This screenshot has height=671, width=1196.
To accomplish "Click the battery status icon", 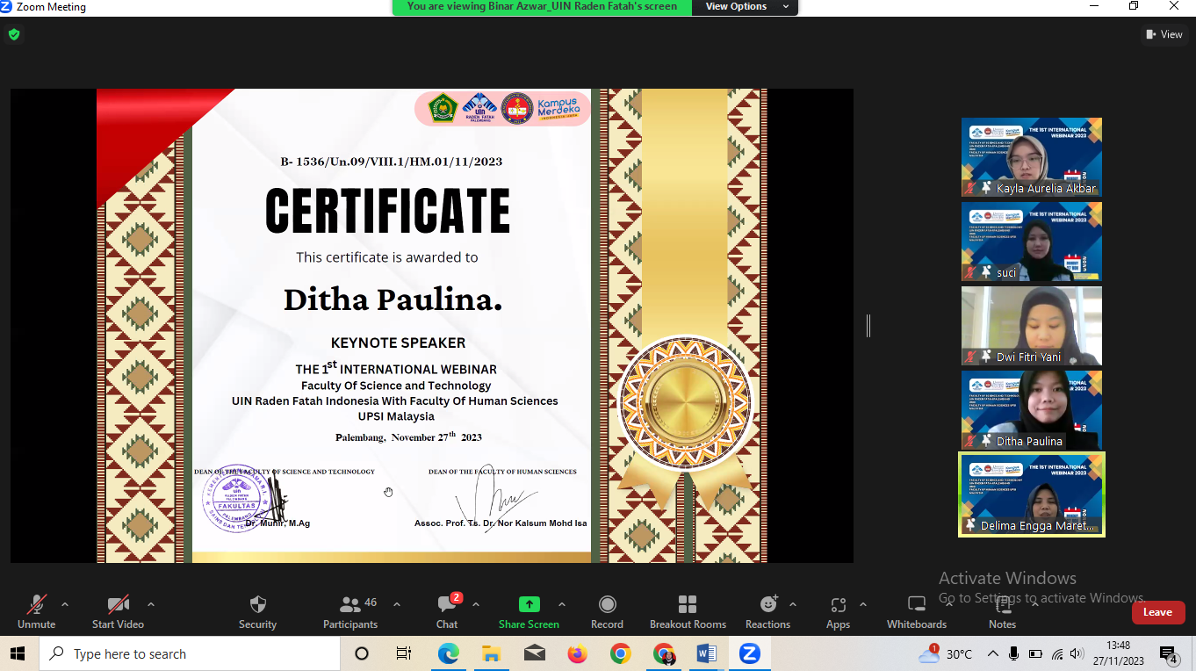I will coord(1035,653).
